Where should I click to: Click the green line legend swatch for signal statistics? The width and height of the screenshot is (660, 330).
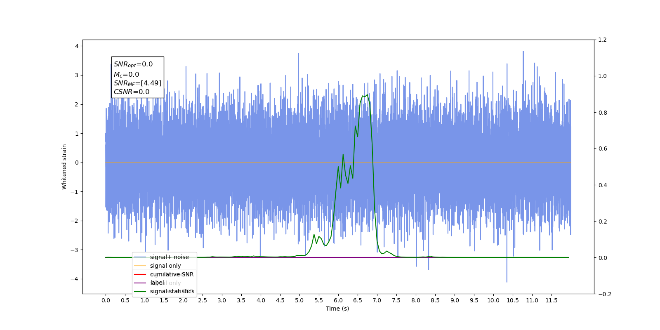pyautogui.click(x=140, y=292)
